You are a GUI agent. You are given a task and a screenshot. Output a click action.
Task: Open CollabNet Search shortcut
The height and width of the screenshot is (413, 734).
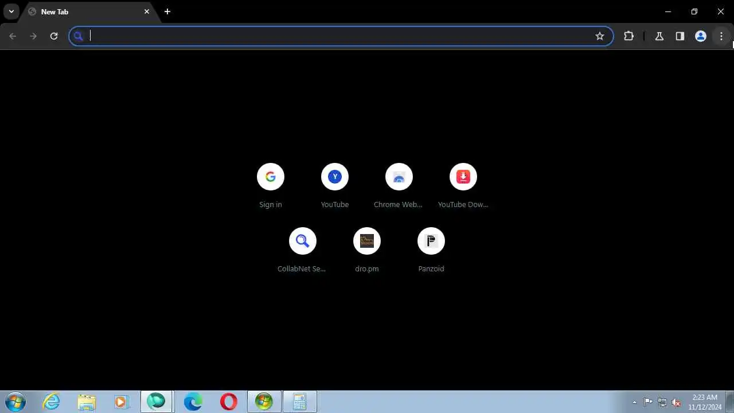pyautogui.click(x=303, y=250)
